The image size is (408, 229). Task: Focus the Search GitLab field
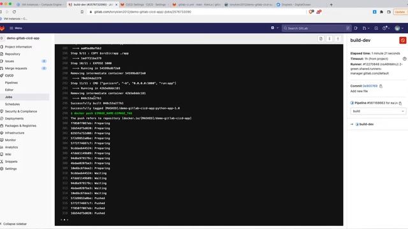tap(316, 28)
